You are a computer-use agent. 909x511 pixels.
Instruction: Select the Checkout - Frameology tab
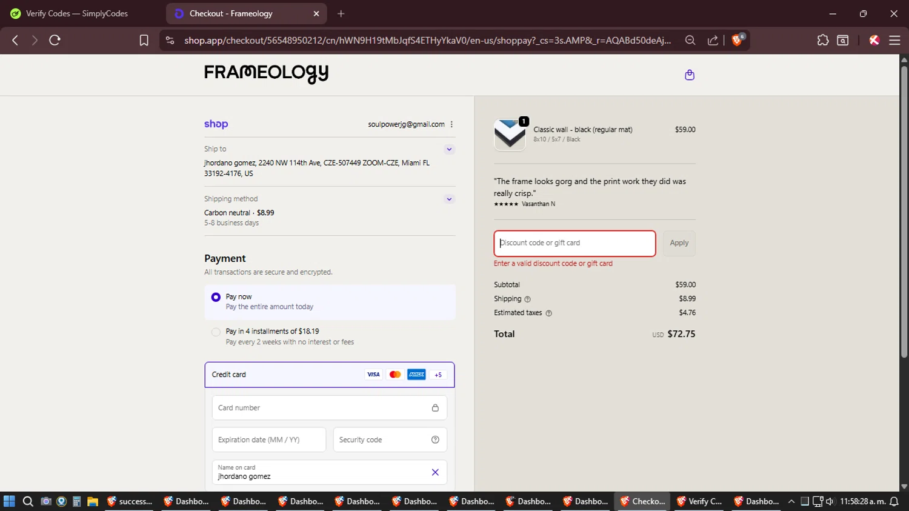[246, 13]
